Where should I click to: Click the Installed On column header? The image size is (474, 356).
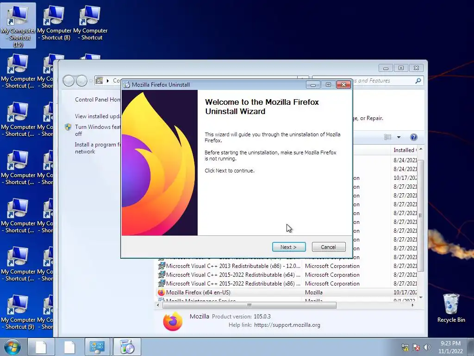405,150
